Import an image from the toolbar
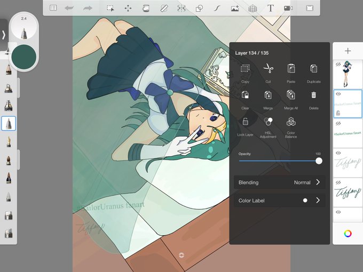The width and height of the screenshot is (363, 272). tap(235, 9)
